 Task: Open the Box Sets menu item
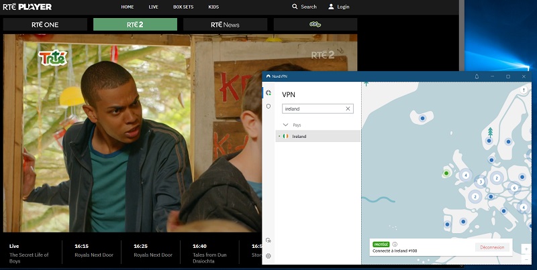coord(183,7)
